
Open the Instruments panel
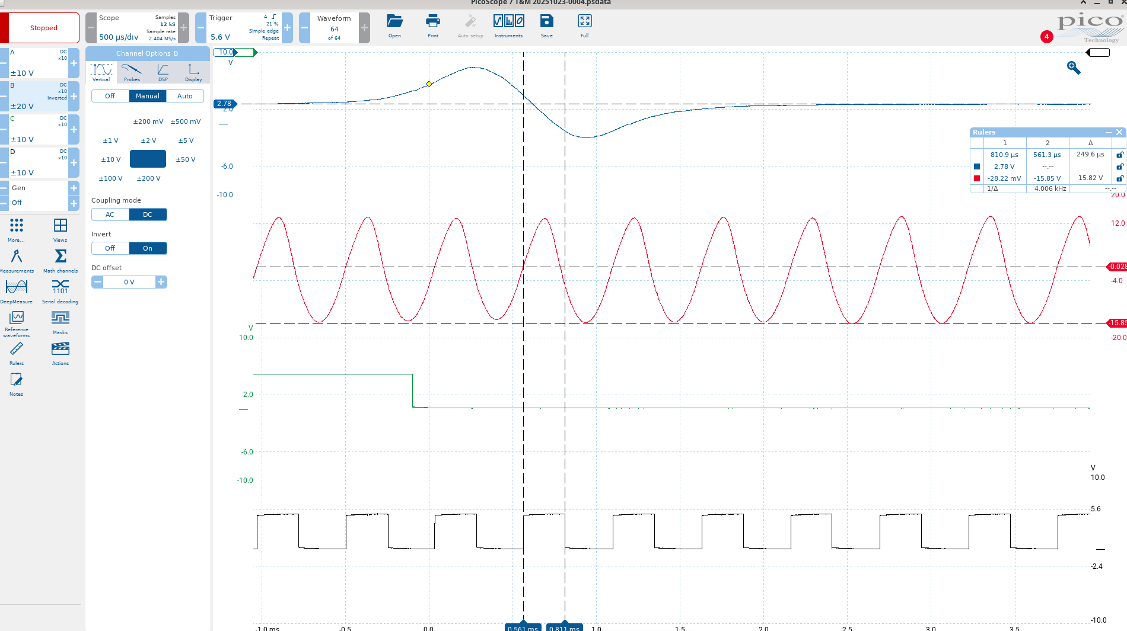click(x=508, y=27)
